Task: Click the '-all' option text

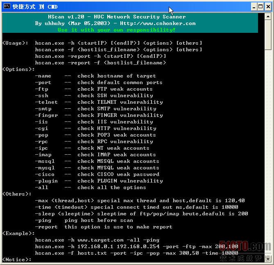Action: click(x=41, y=187)
